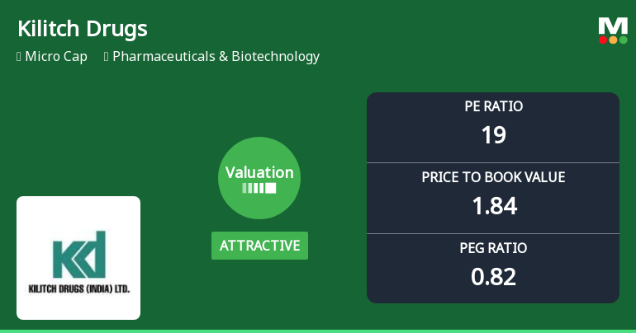
Task: Click the orange dot under the M logo
Action: point(613,40)
